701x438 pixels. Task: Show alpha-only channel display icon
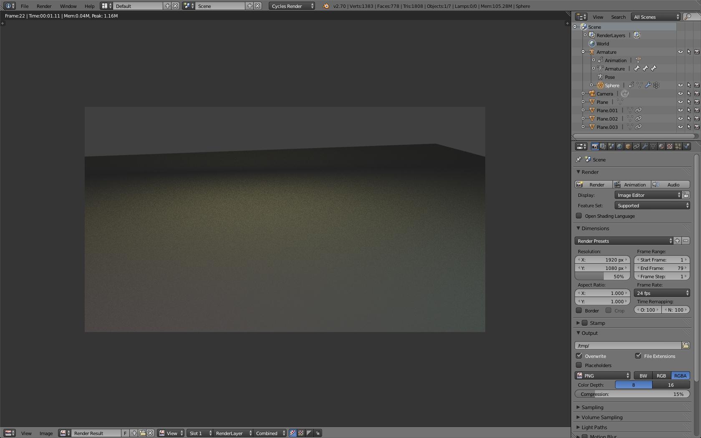point(309,433)
